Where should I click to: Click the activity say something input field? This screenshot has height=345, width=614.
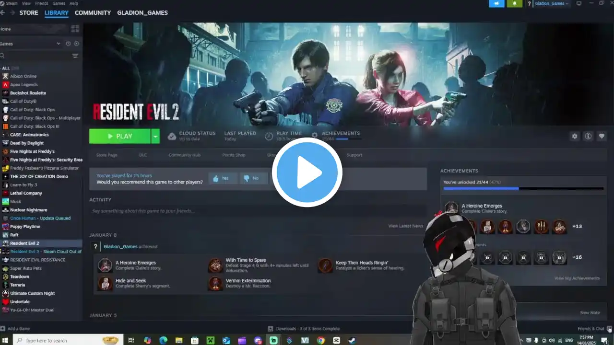coord(258,211)
